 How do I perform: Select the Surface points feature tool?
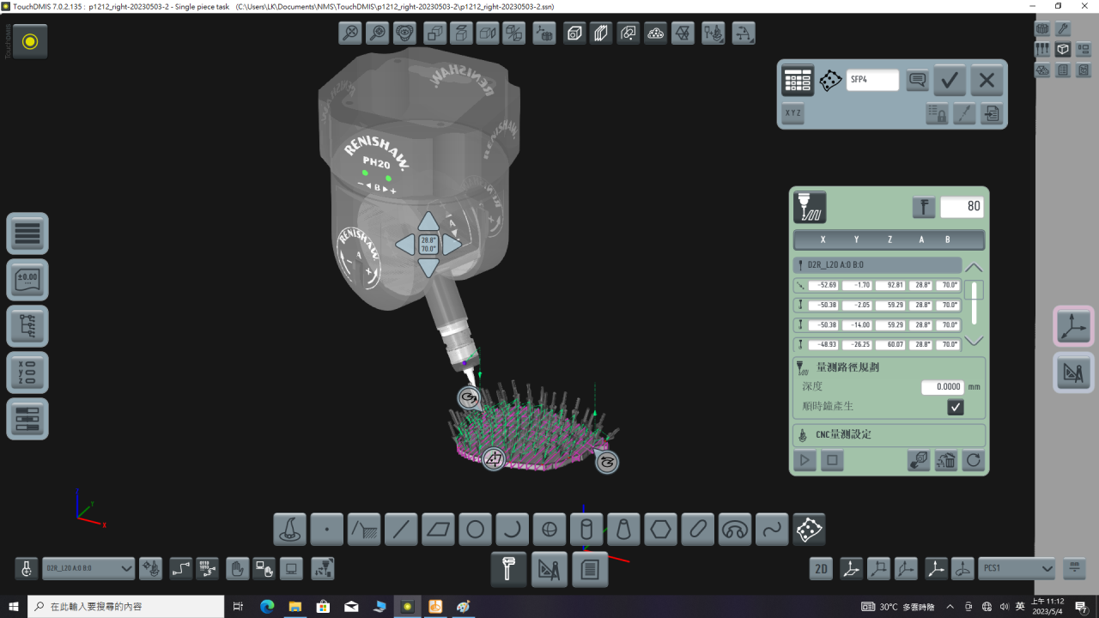(x=809, y=530)
